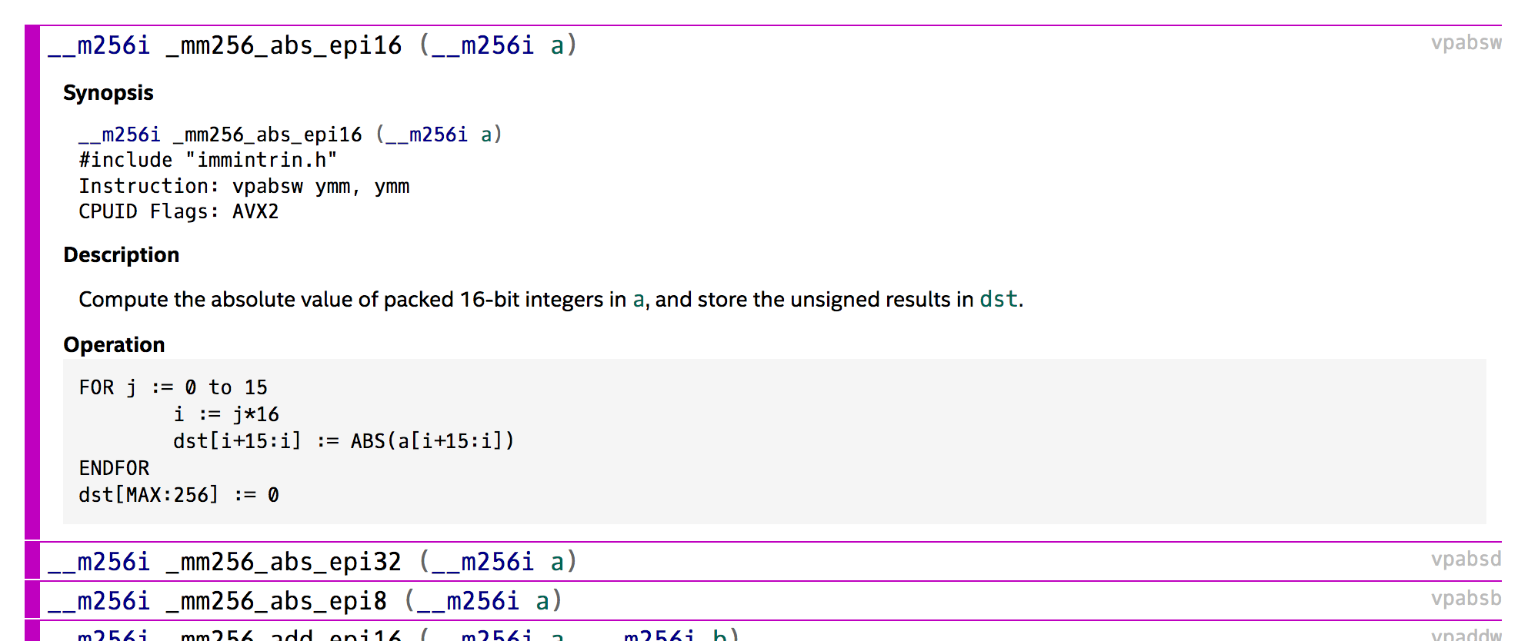This screenshot has width=1528, height=641.
Task: Click the vpabsb instruction label
Action: [x=1465, y=599]
